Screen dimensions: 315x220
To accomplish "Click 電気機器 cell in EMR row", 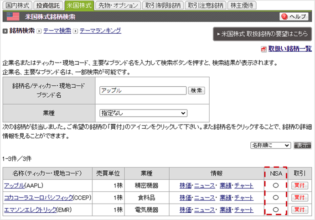I will tap(147, 210).
